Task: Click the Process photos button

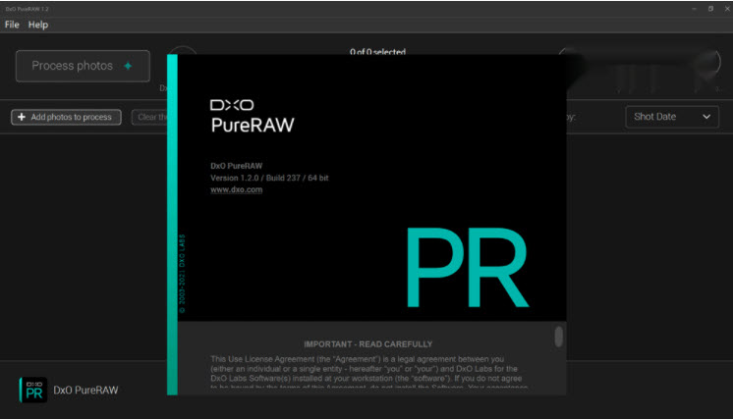Action: pyautogui.click(x=83, y=66)
